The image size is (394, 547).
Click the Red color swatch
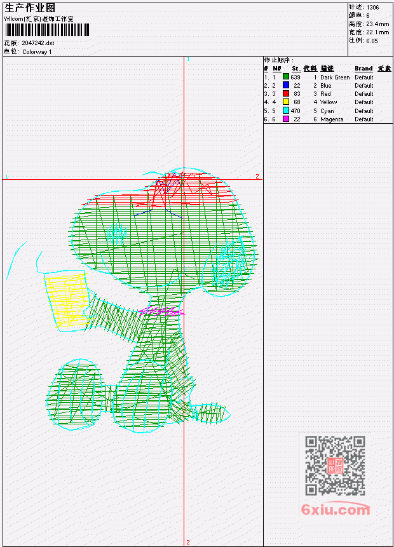pos(286,93)
